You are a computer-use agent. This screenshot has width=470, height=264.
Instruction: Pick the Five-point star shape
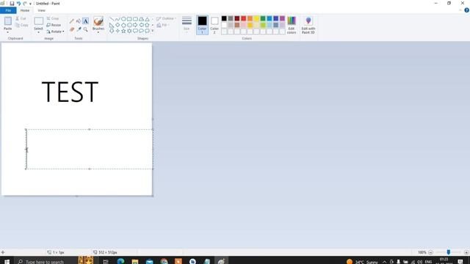click(x=123, y=31)
